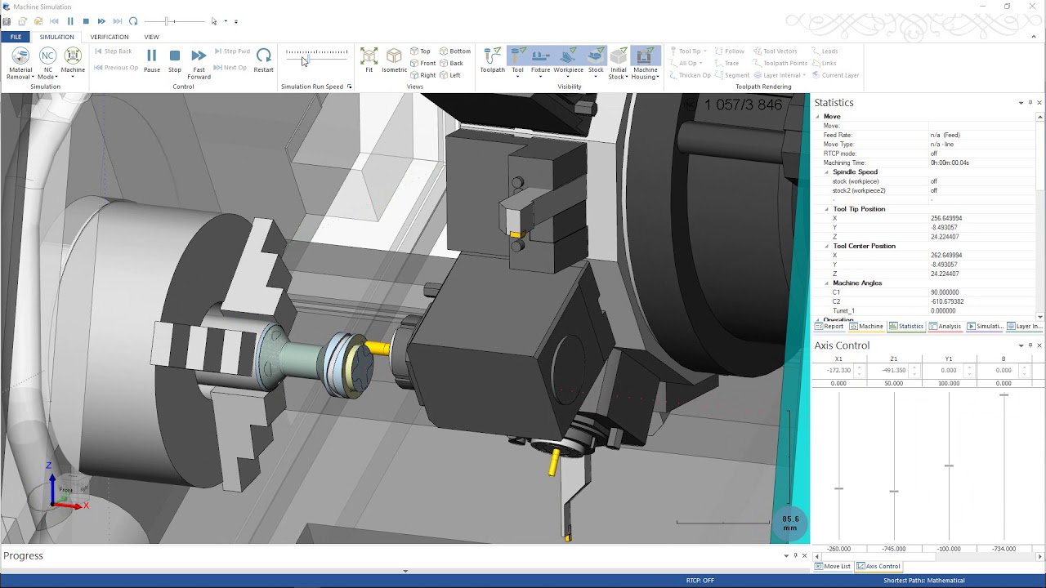
Task: Open the FILE menu
Action: coord(16,37)
